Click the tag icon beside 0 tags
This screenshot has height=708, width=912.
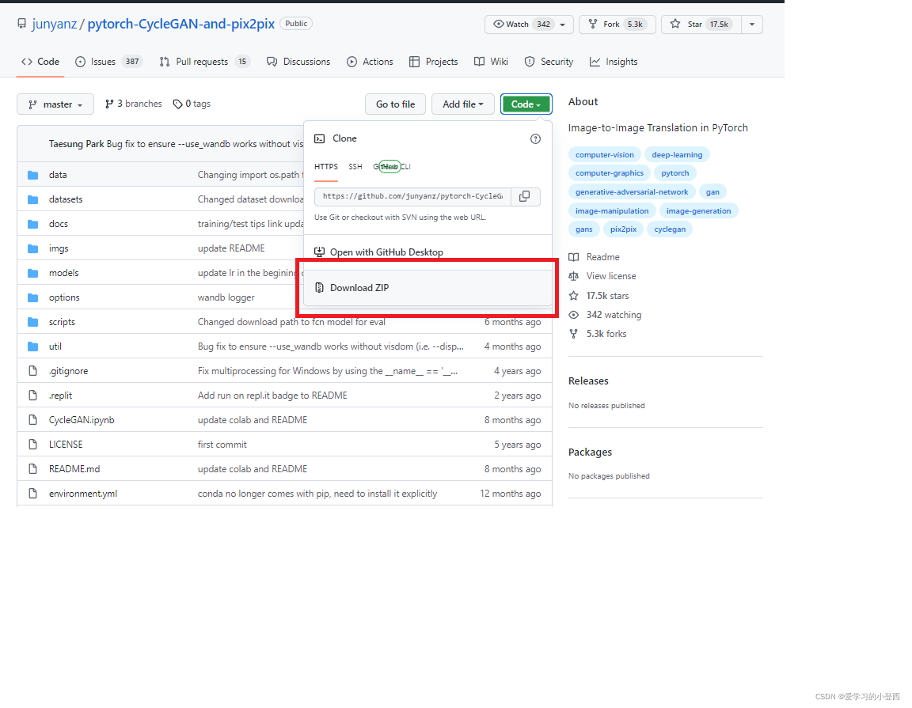[x=178, y=104]
